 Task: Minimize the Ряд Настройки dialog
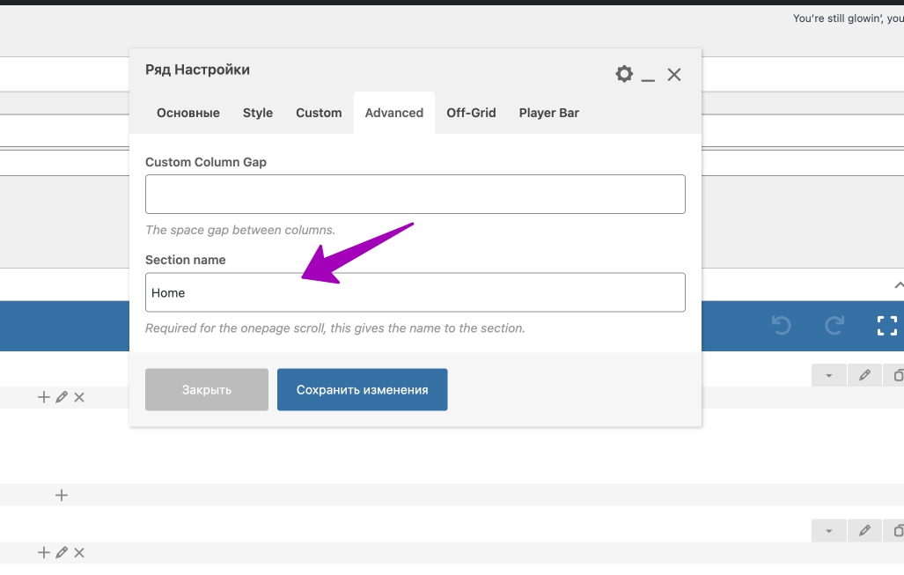648,76
